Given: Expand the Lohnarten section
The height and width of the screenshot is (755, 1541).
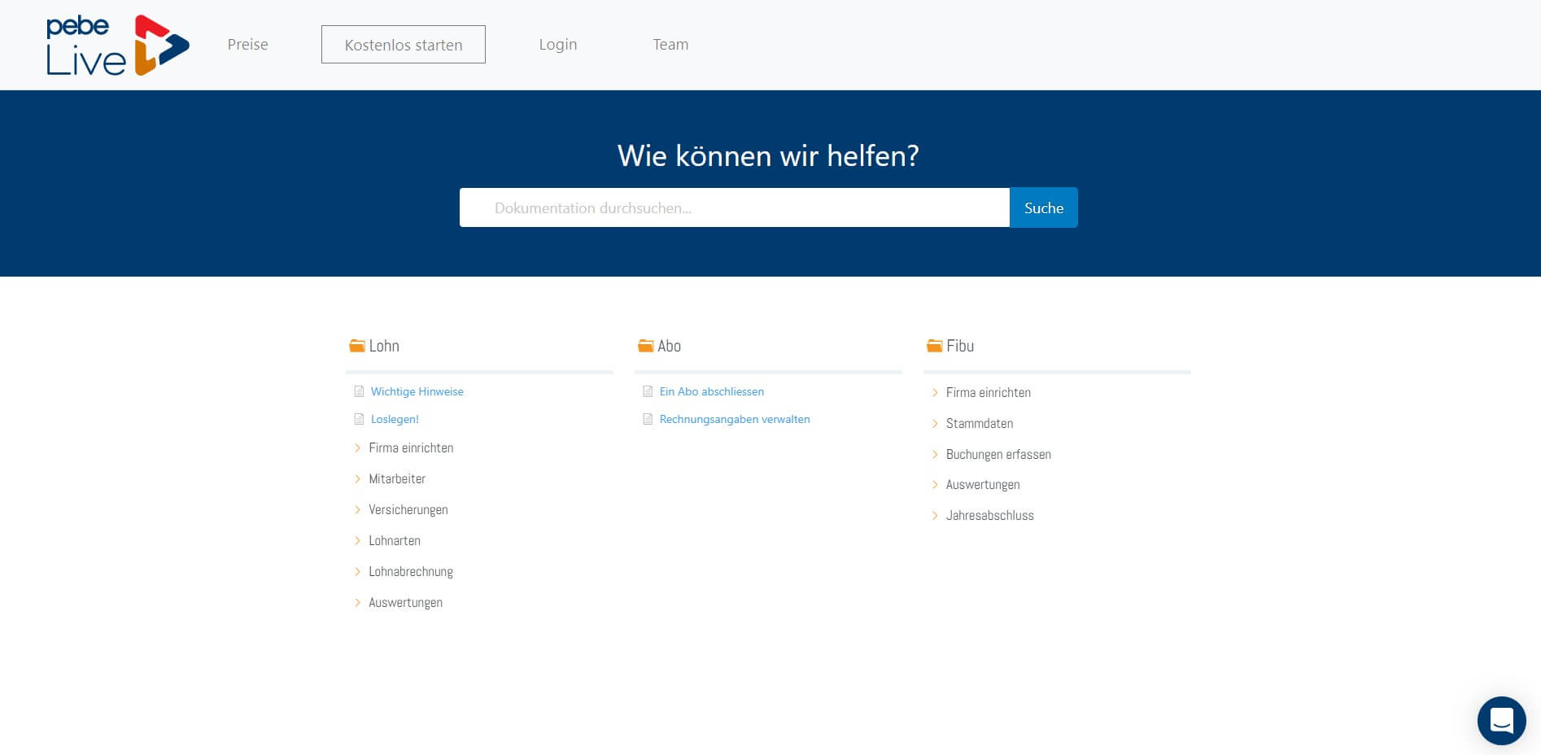Looking at the screenshot, I should pos(395,541).
